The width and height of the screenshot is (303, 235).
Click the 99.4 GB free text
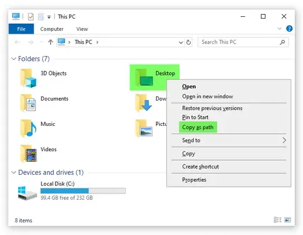(67, 198)
